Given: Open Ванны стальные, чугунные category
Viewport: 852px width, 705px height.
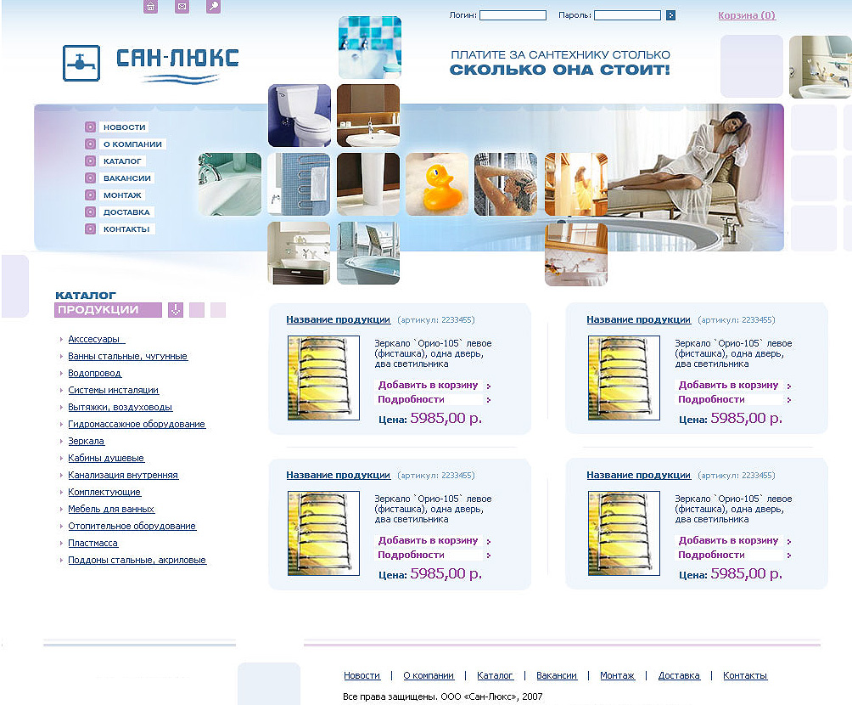Looking at the screenshot, I should tap(127, 356).
